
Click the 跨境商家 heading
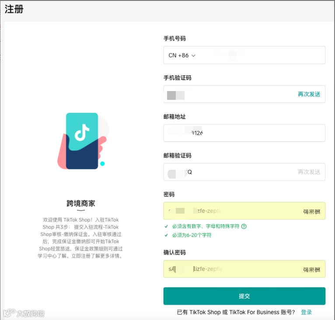pos(81,203)
